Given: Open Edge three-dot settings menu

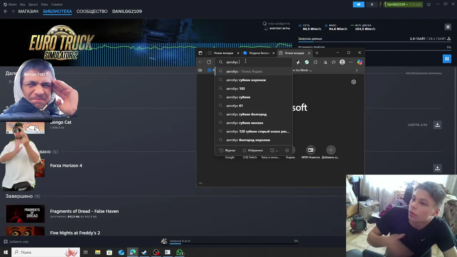Looking at the screenshot, I should click(x=351, y=62).
